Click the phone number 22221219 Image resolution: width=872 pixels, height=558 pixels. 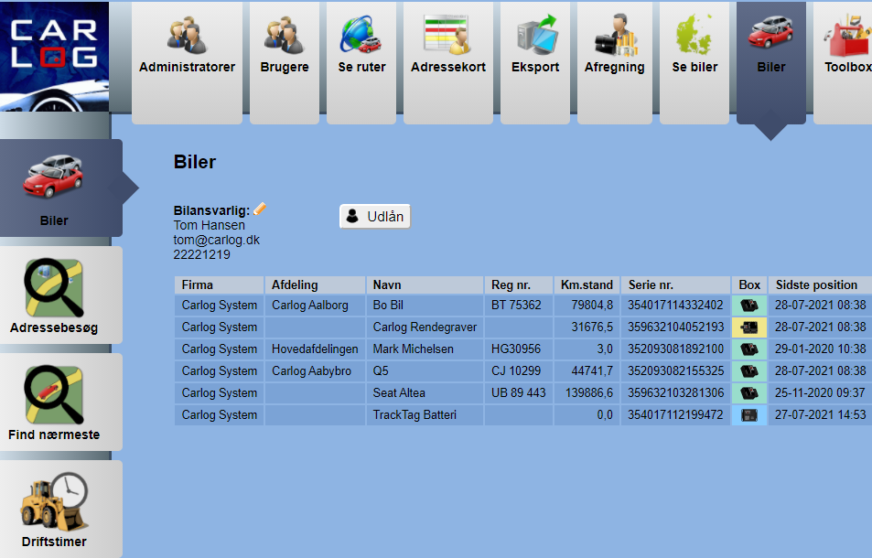(x=202, y=254)
